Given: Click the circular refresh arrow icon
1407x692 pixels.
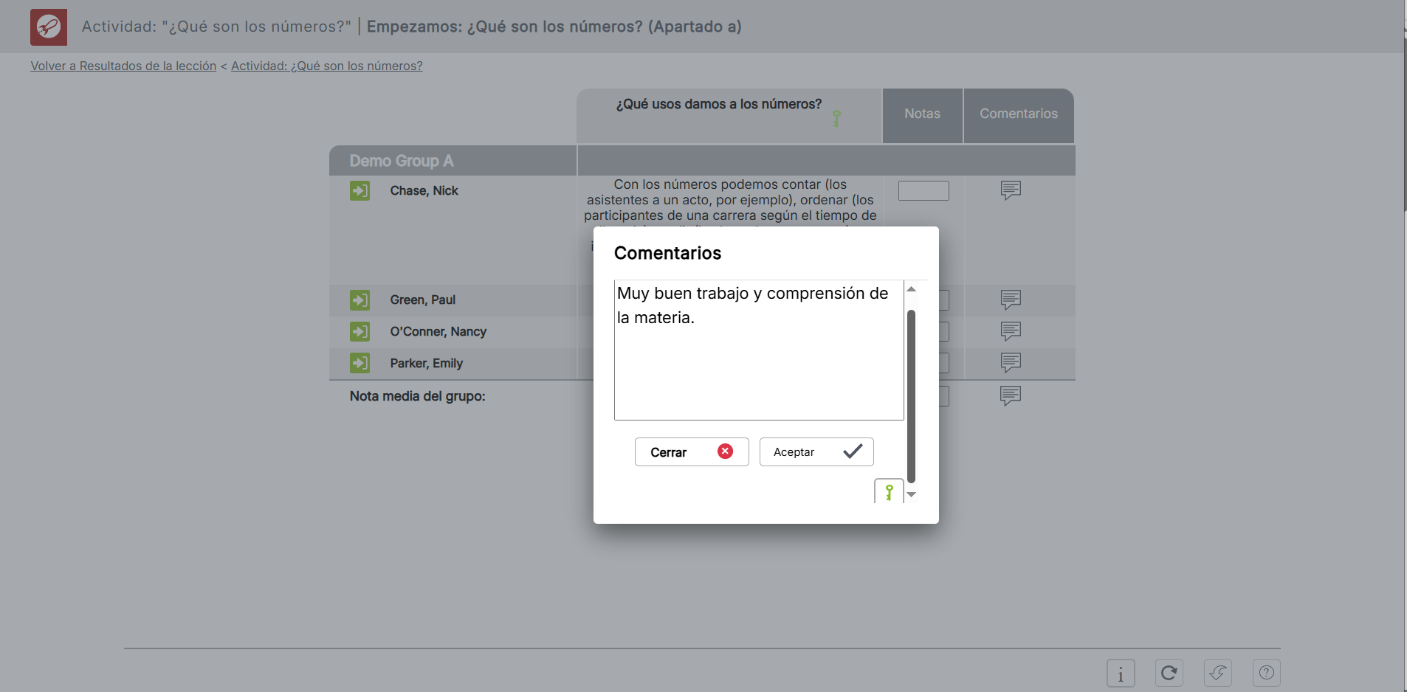Looking at the screenshot, I should (x=1169, y=673).
